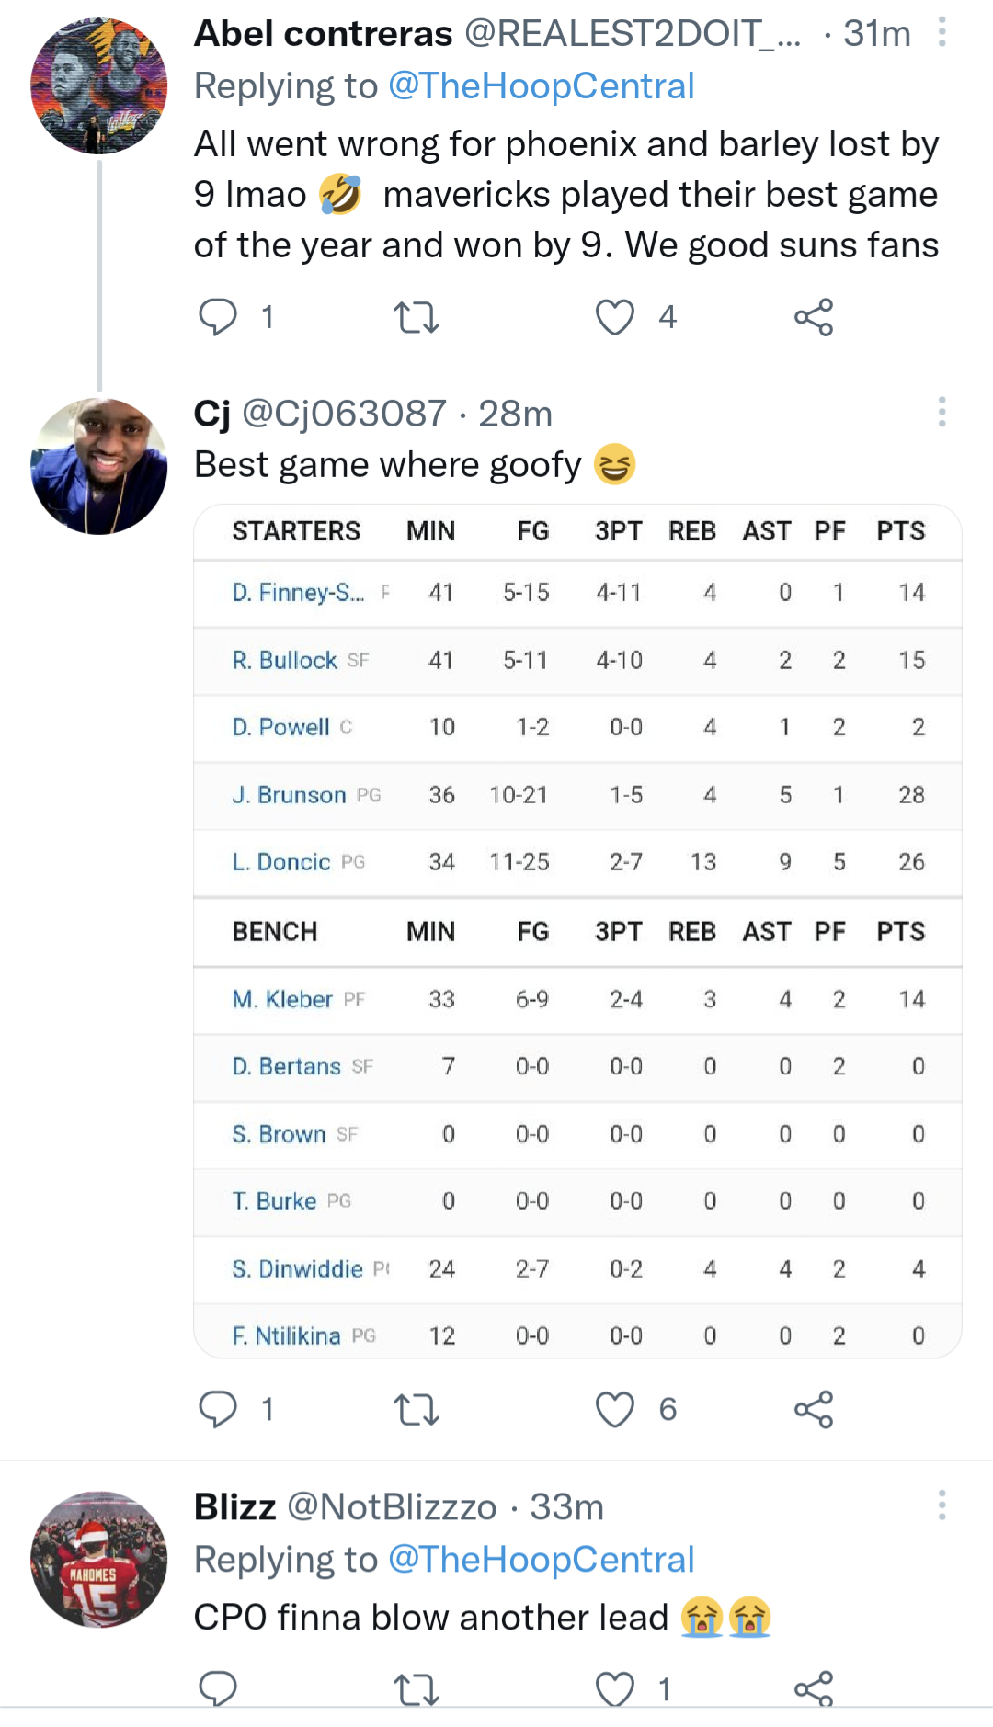The image size is (993, 1727).
Task: Share Abel contreras's tweet
Action: pos(814,318)
